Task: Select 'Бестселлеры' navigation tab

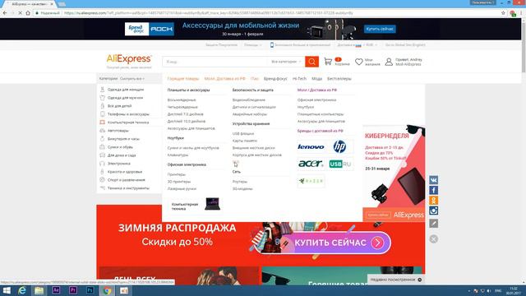Action: [x=339, y=79]
